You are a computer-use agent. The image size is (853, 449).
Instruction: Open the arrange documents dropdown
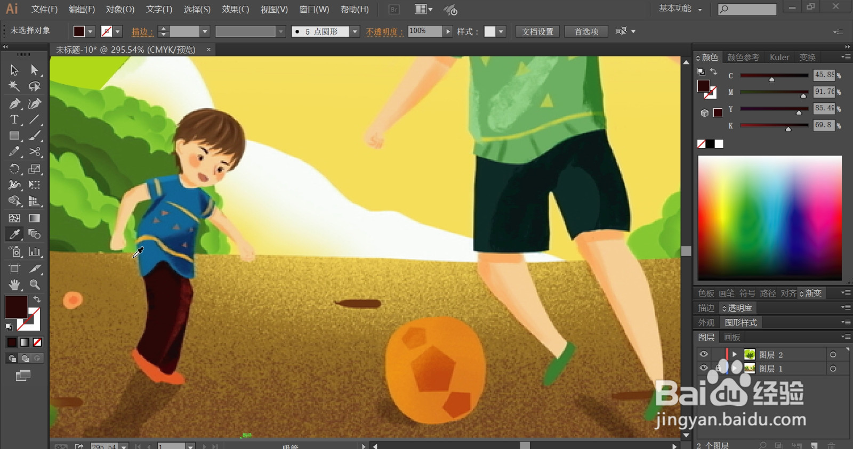click(424, 9)
